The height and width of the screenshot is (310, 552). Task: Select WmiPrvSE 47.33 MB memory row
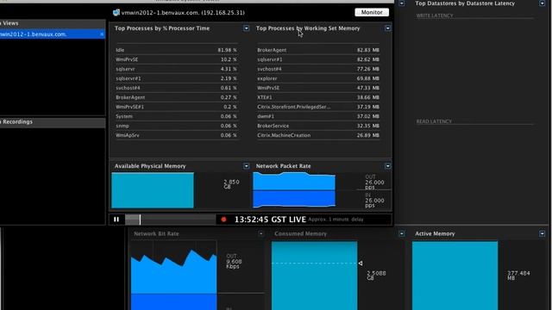click(x=318, y=88)
